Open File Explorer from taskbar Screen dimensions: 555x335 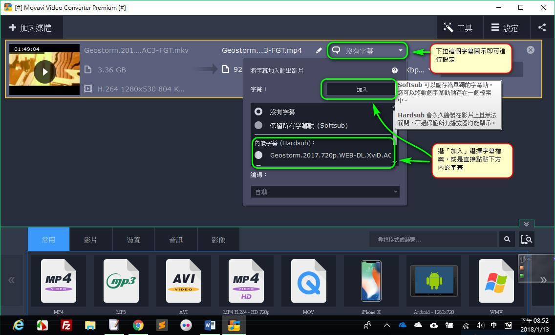pyautogui.click(x=90, y=325)
